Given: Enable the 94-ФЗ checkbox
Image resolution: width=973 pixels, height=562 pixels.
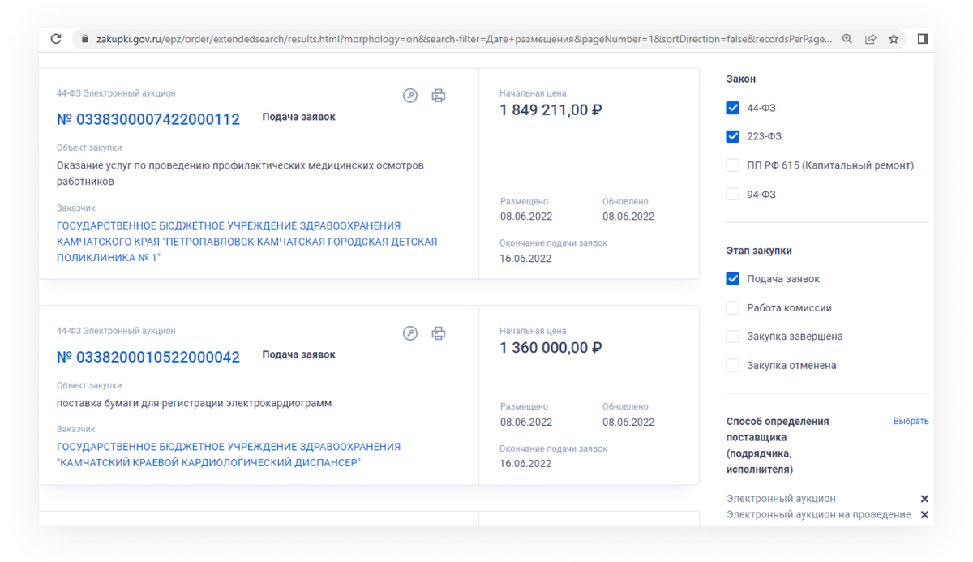Looking at the screenshot, I should [733, 194].
